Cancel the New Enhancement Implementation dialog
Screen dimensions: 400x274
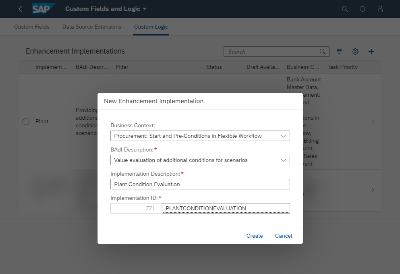click(284, 236)
